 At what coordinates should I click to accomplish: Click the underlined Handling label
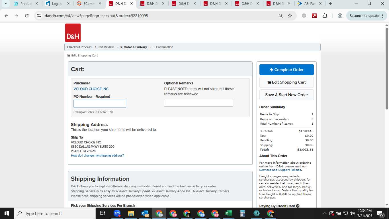(266, 140)
